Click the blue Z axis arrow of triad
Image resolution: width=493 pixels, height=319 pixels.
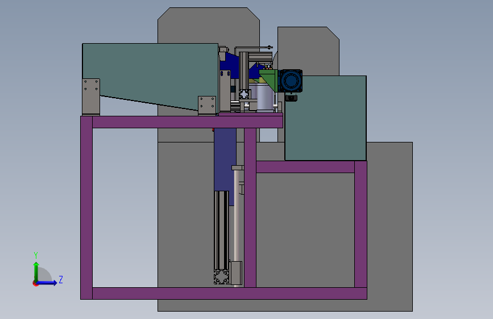click(x=47, y=283)
